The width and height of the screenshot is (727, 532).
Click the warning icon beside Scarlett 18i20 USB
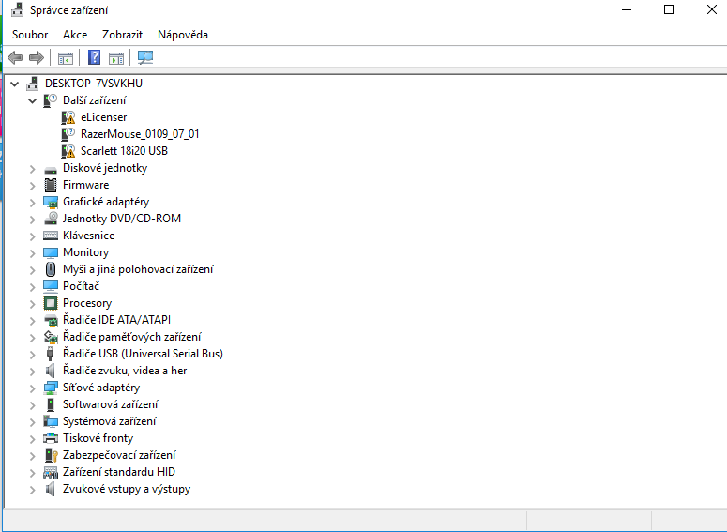pos(68,151)
